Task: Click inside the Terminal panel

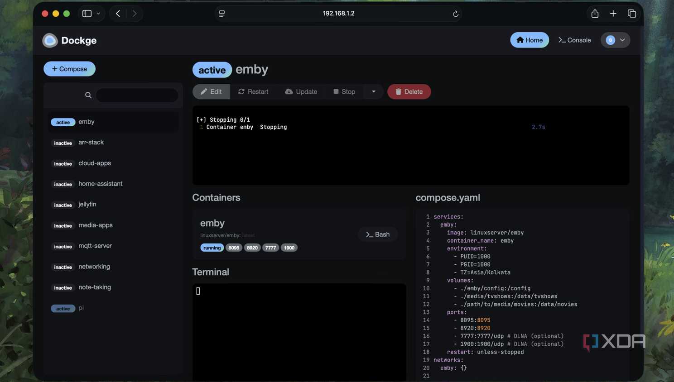Action: (x=299, y=333)
